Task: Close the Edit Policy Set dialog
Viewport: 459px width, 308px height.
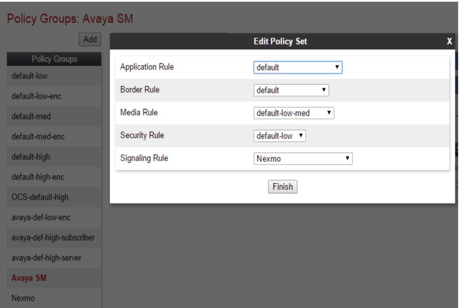Action: [x=449, y=41]
